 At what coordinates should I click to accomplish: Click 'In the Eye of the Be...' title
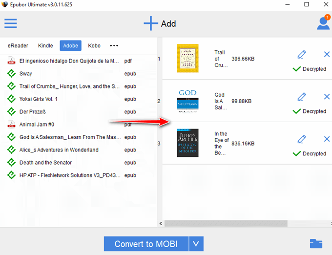tap(222, 144)
